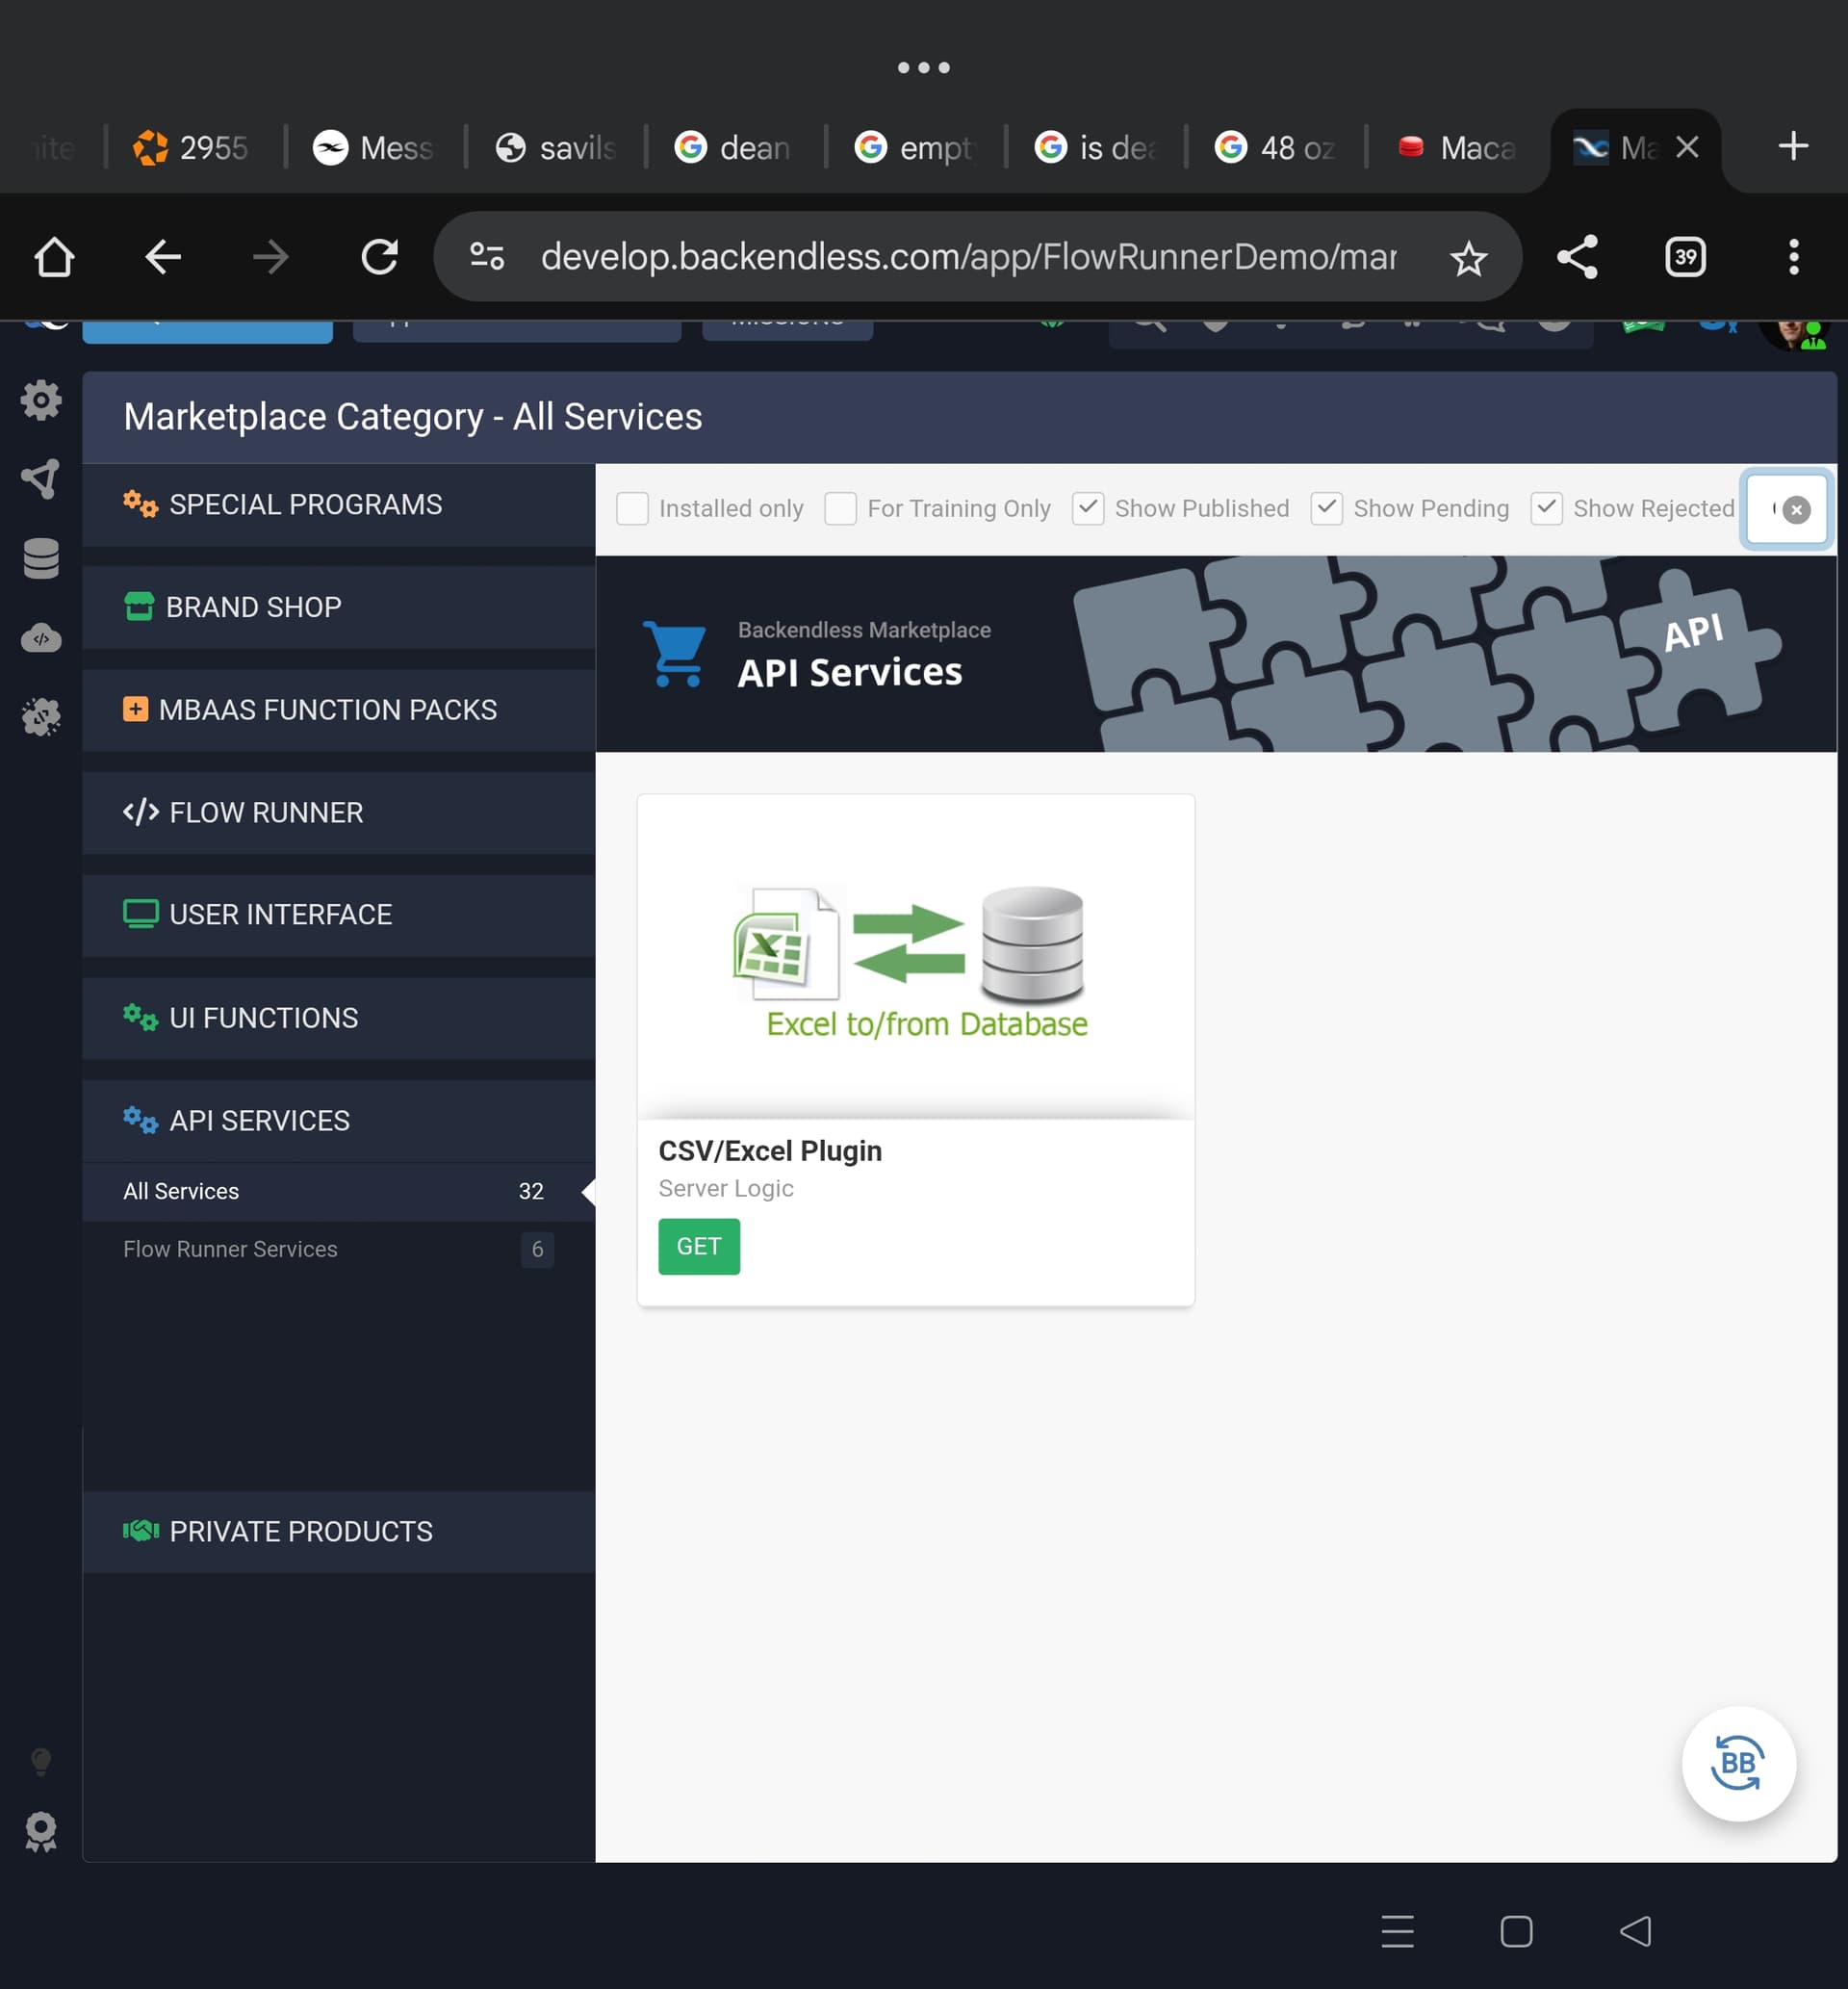Select Flow Runner Services subcategory

click(x=230, y=1249)
